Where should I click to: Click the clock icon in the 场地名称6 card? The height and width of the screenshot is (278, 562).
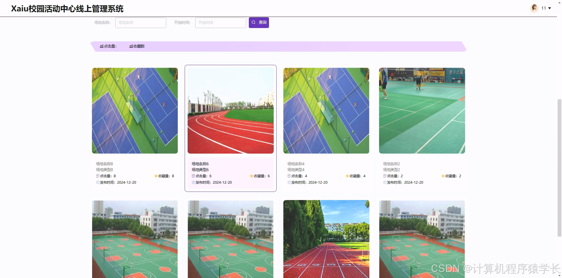point(193,183)
